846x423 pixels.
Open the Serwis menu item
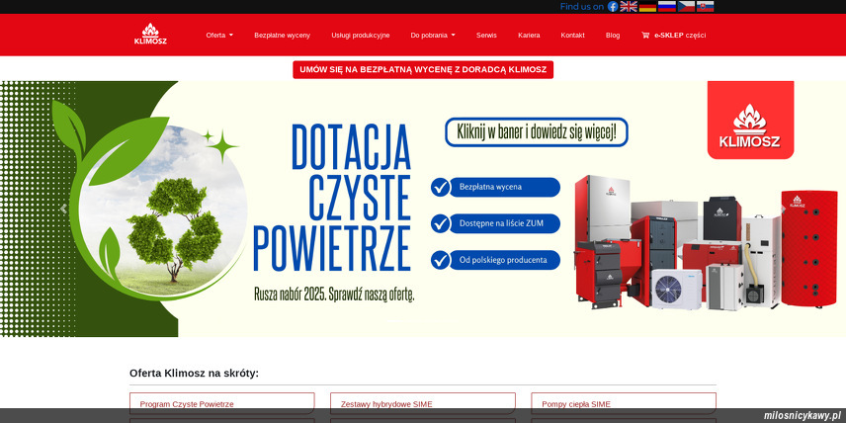(x=486, y=35)
